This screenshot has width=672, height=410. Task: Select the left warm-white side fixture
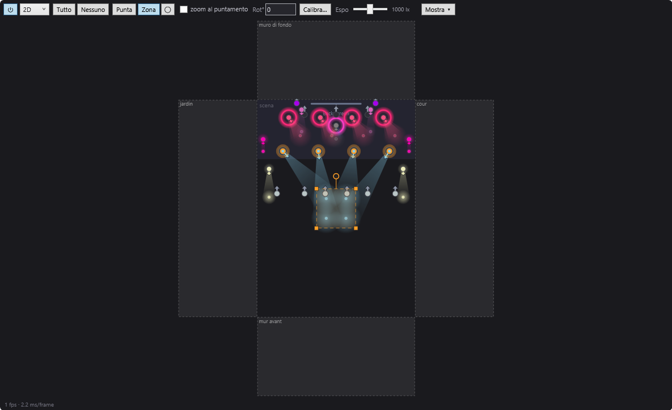pos(269,169)
